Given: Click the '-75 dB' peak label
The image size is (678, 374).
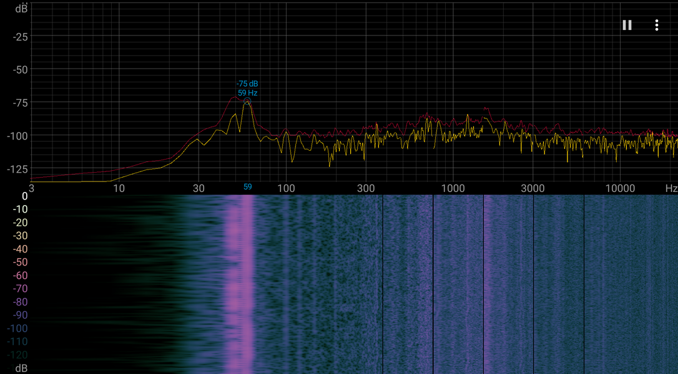Looking at the screenshot, I should [247, 84].
